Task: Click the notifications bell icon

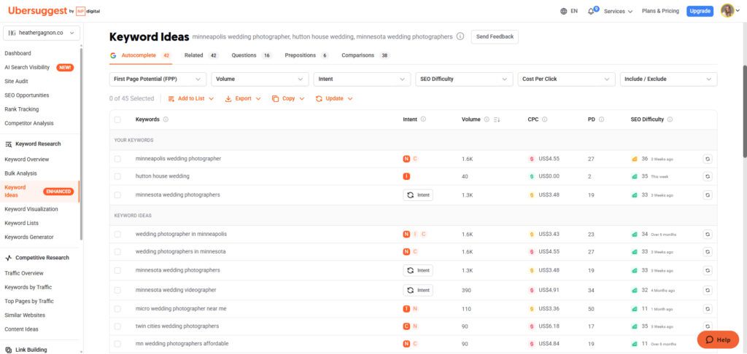Action: pos(592,11)
